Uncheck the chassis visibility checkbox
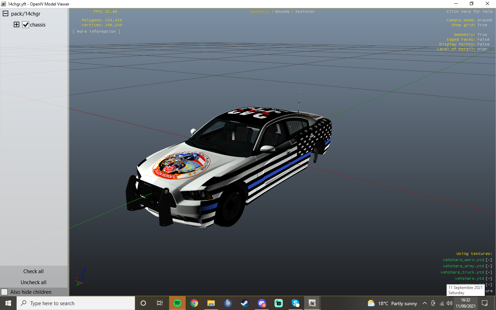 [25, 25]
